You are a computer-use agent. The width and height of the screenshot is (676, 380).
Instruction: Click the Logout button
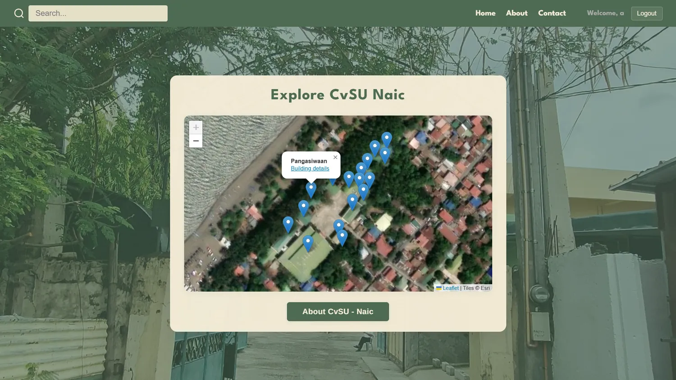(647, 14)
